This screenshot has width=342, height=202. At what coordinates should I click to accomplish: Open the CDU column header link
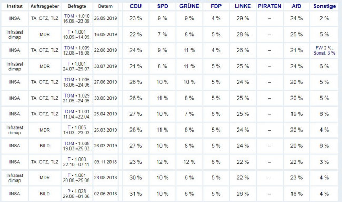pyautogui.click(x=135, y=6)
